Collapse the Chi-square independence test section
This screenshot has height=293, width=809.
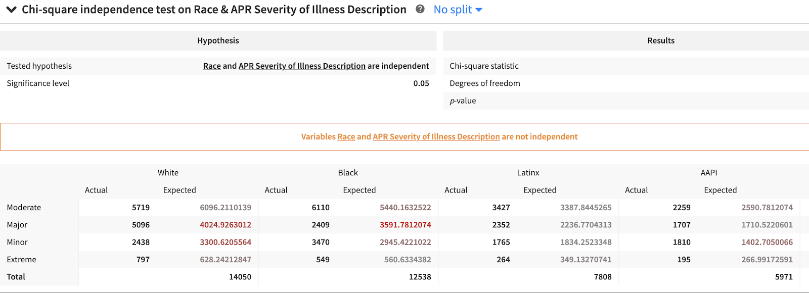tap(11, 10)
